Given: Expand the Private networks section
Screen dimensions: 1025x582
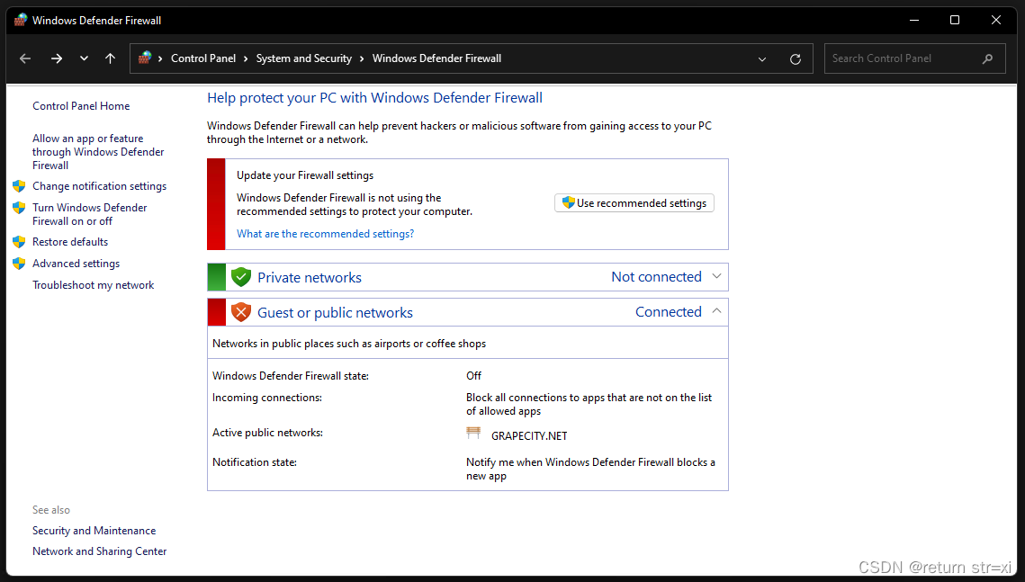Looking at the screenshot, I should click(716, 276).
